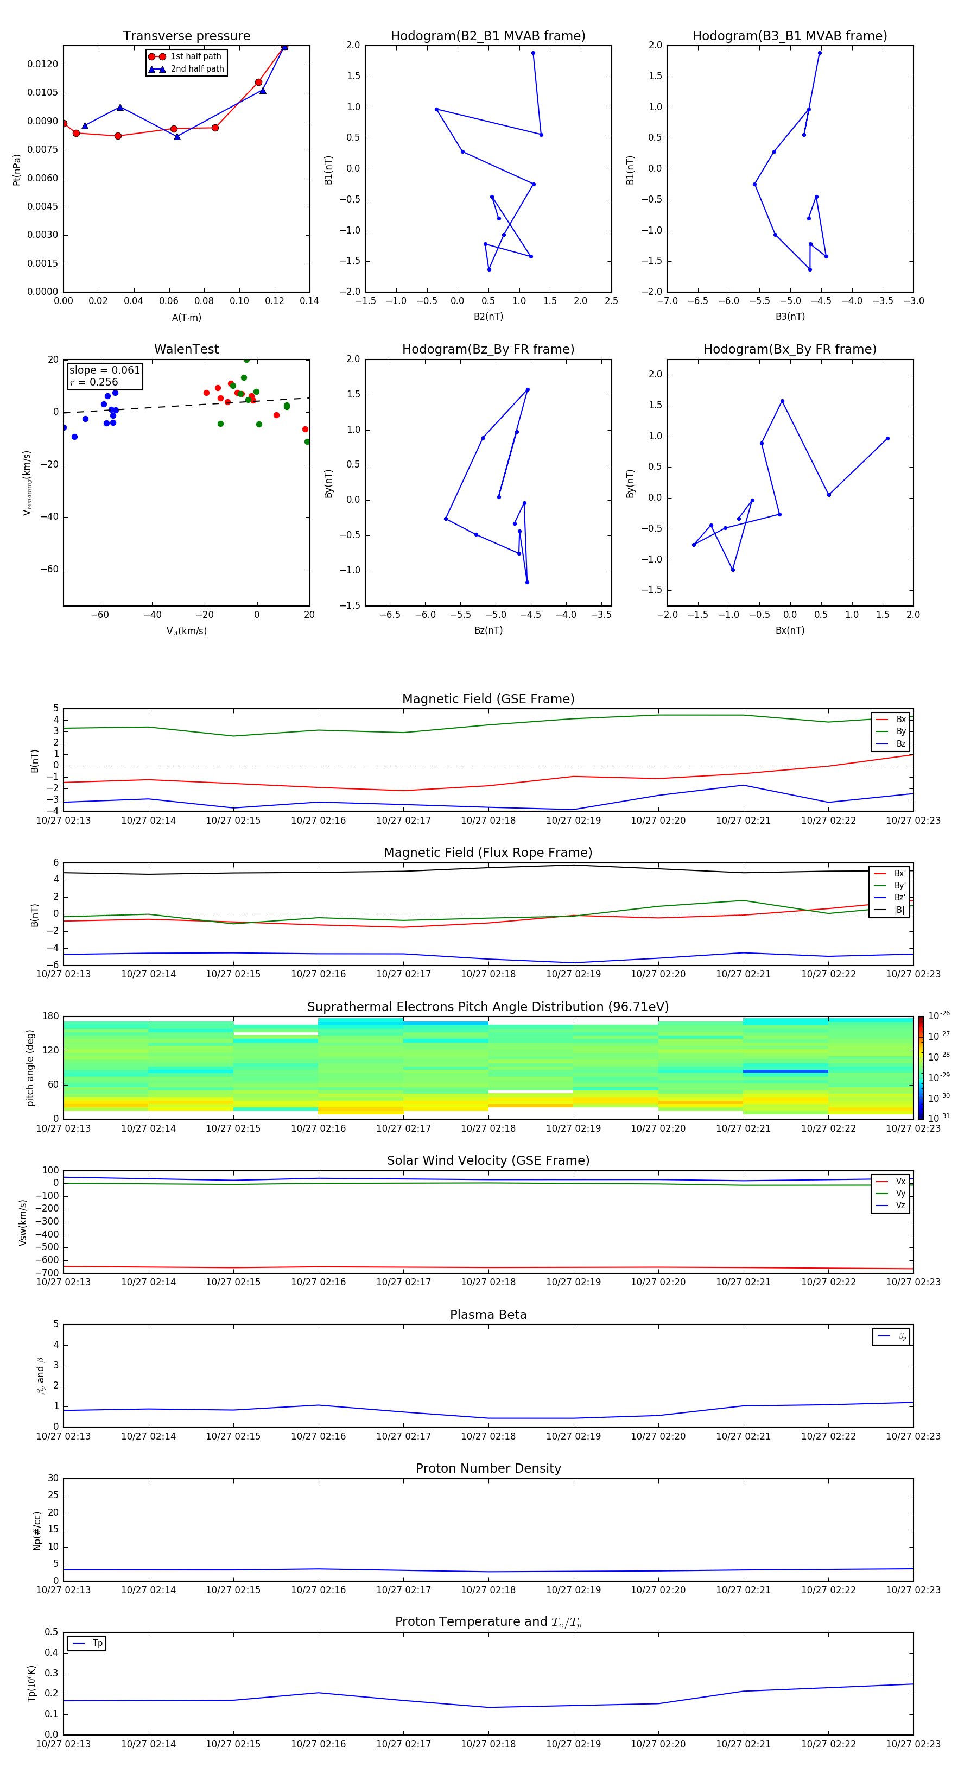Click the "Proton Temperature and Te/Tp" title
This screenshot has width=977, height=1792.
pos(488,1622)
